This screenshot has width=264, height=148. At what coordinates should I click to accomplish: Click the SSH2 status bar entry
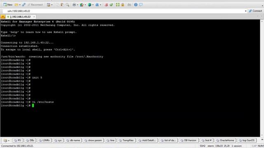coord(203,146)
